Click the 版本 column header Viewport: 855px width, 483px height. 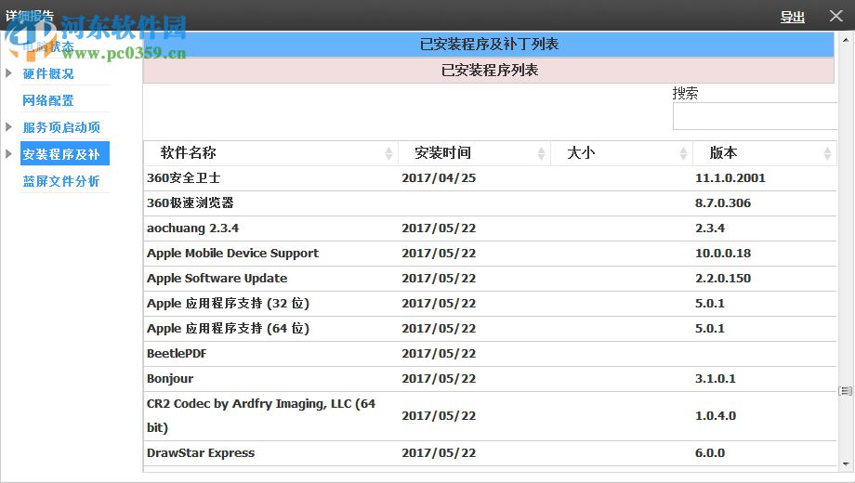tap(765, 153)
